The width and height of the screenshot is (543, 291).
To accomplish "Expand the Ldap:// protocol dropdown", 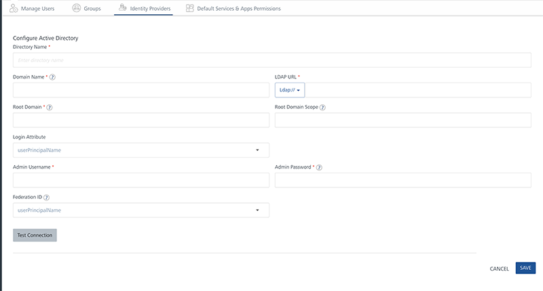I will (290, 90).
